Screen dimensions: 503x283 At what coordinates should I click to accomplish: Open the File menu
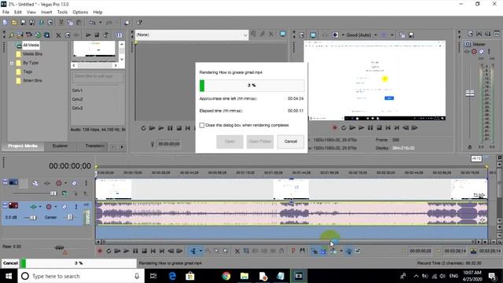coord(6,13)
